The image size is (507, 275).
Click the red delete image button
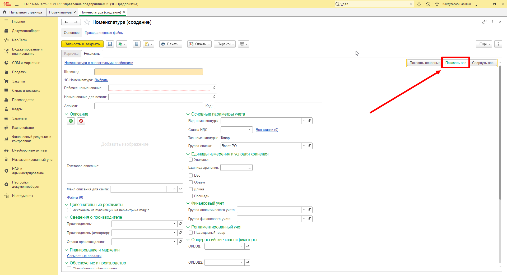click(81, 121)
